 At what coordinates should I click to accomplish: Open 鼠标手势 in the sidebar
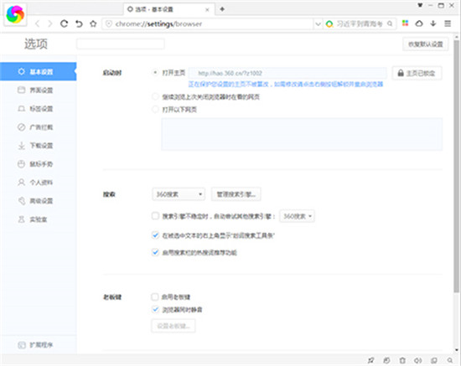click(39, 164)
